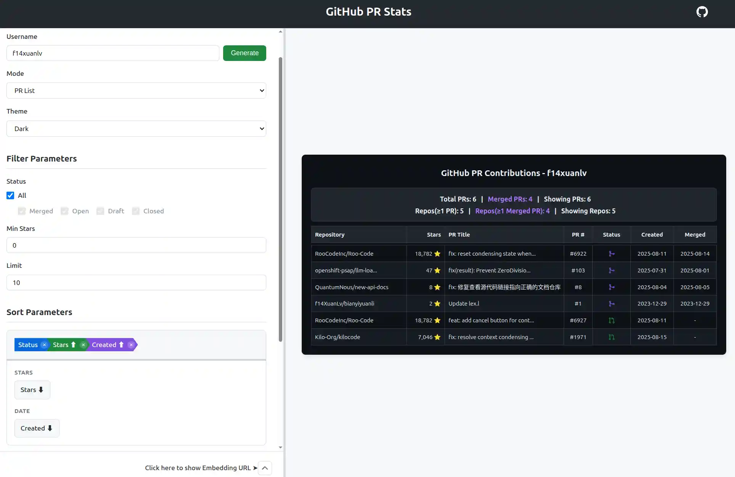Remove the Stars sort chip via its x icon
This screenshot has width=735, height=477.
coord(83,345)
